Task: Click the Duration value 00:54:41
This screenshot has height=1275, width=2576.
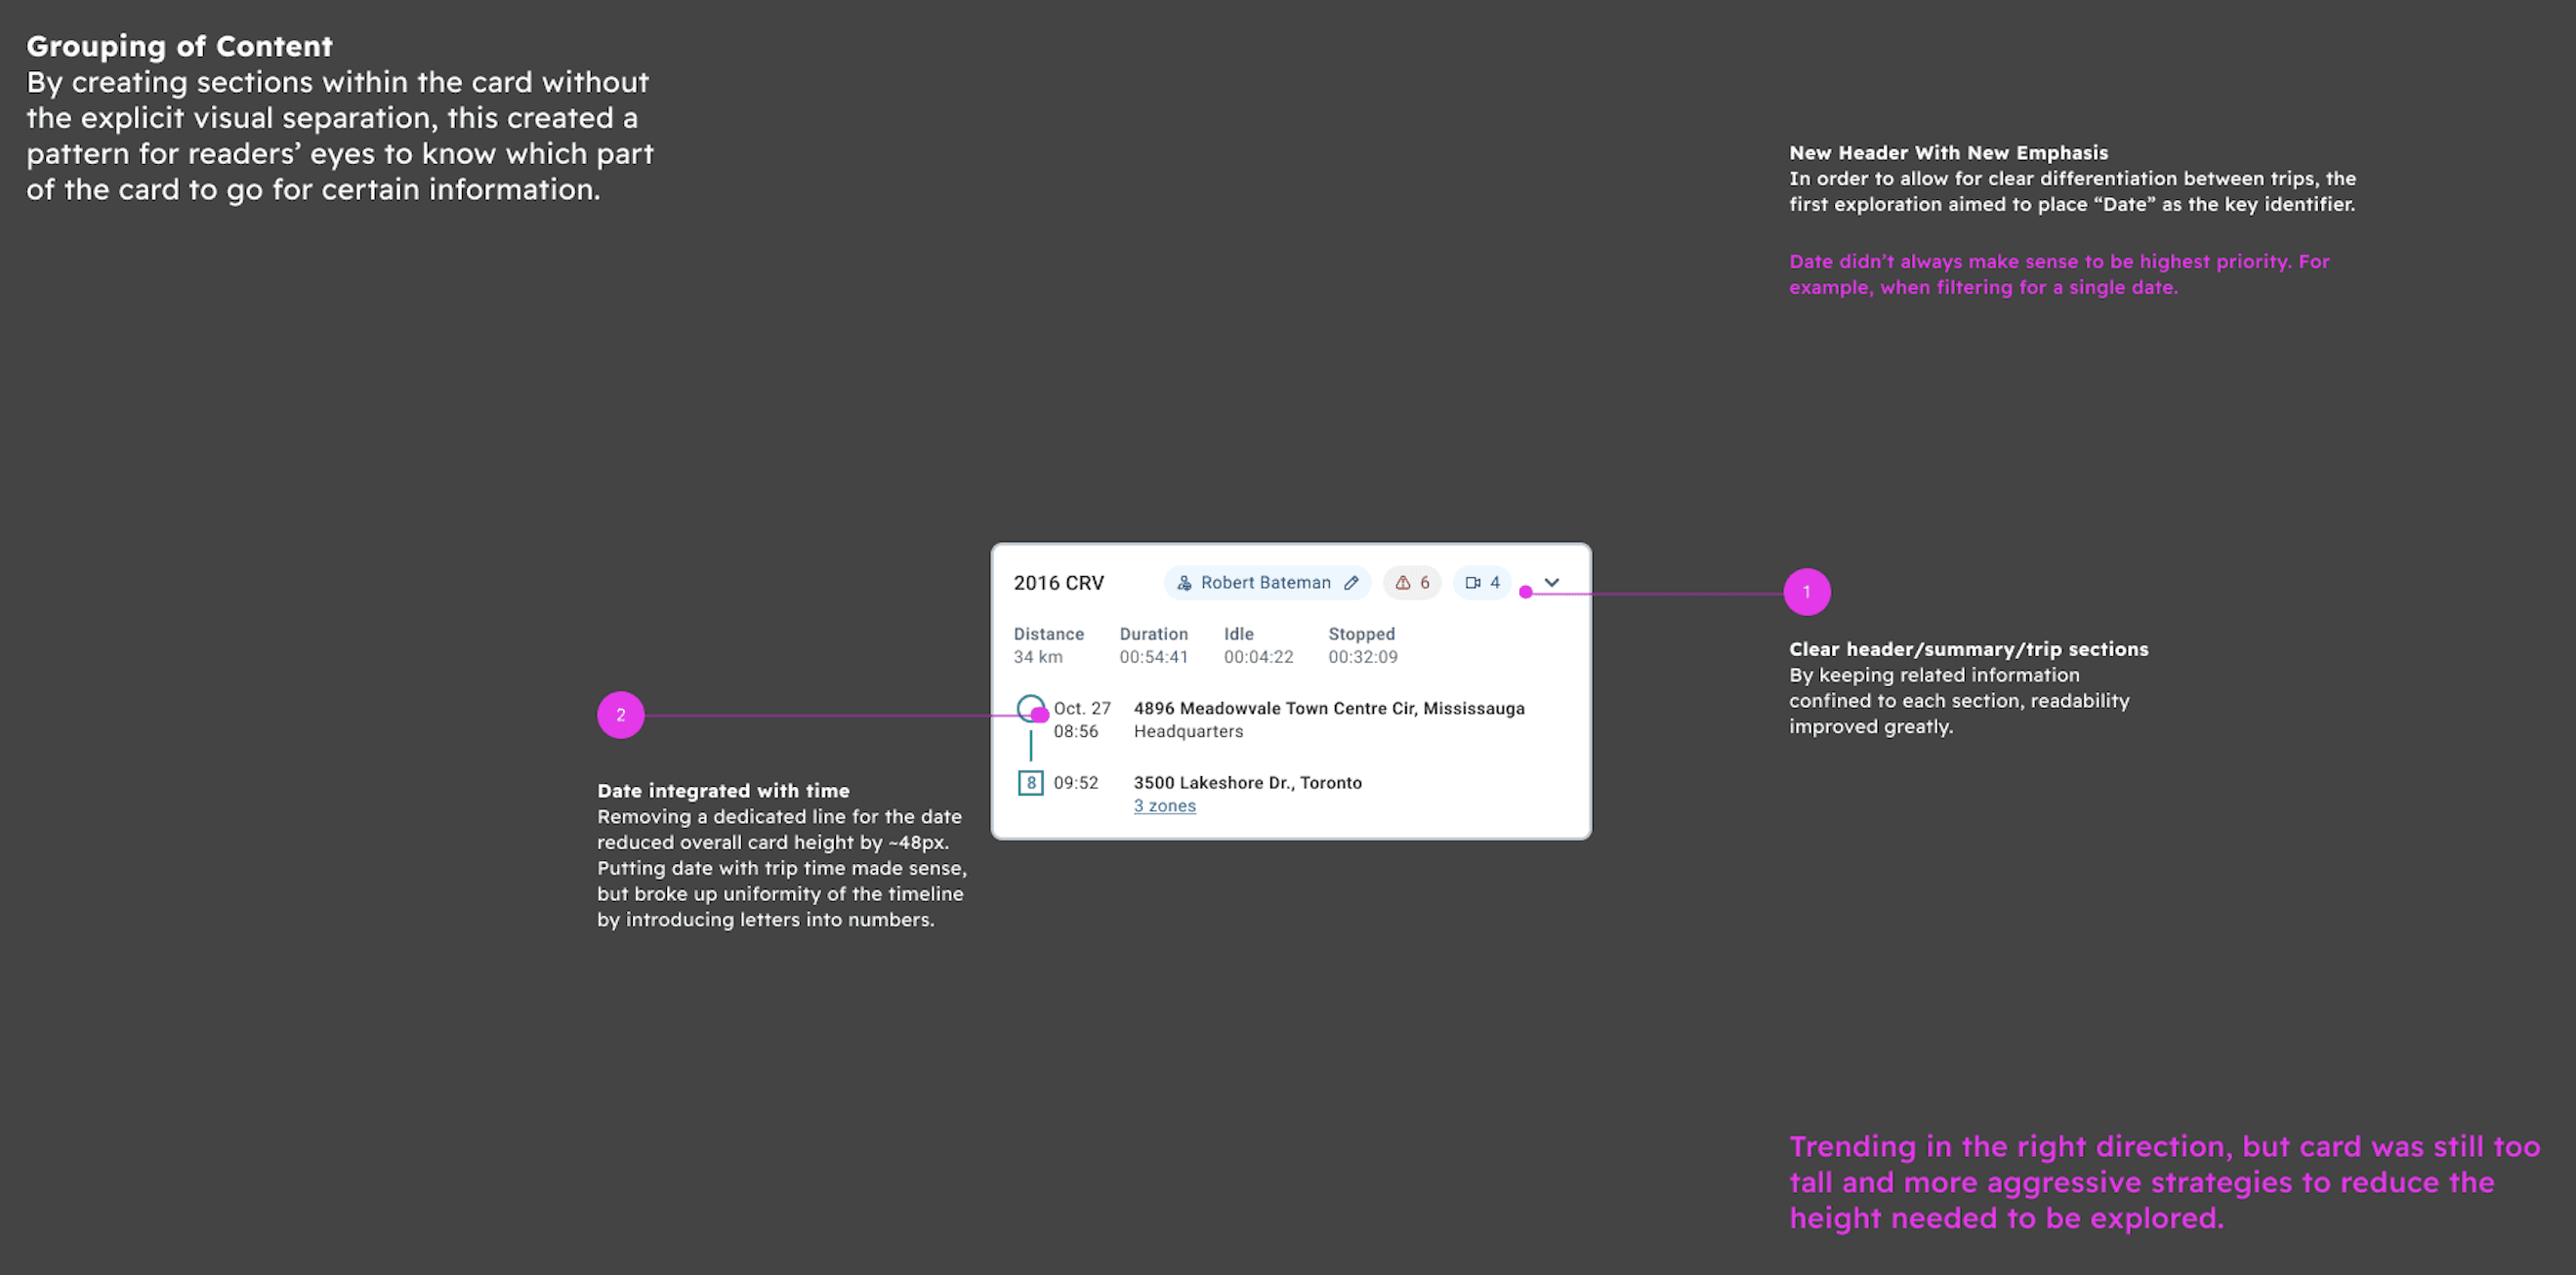Action: pos(1153,657)
